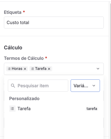Remove the Tarefa term chip
Screen dimensions: 111x139
point(49,69)
